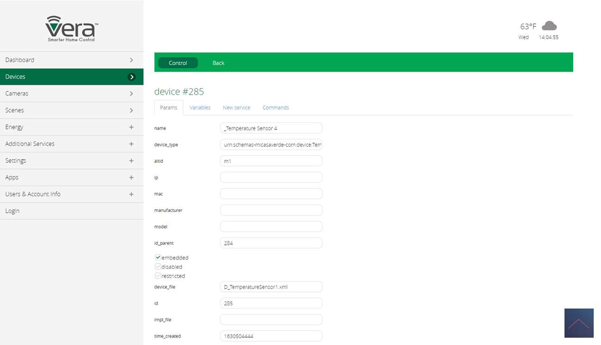
Task: Toggle the disabled checkbox
Action: [x=158, y=266]
